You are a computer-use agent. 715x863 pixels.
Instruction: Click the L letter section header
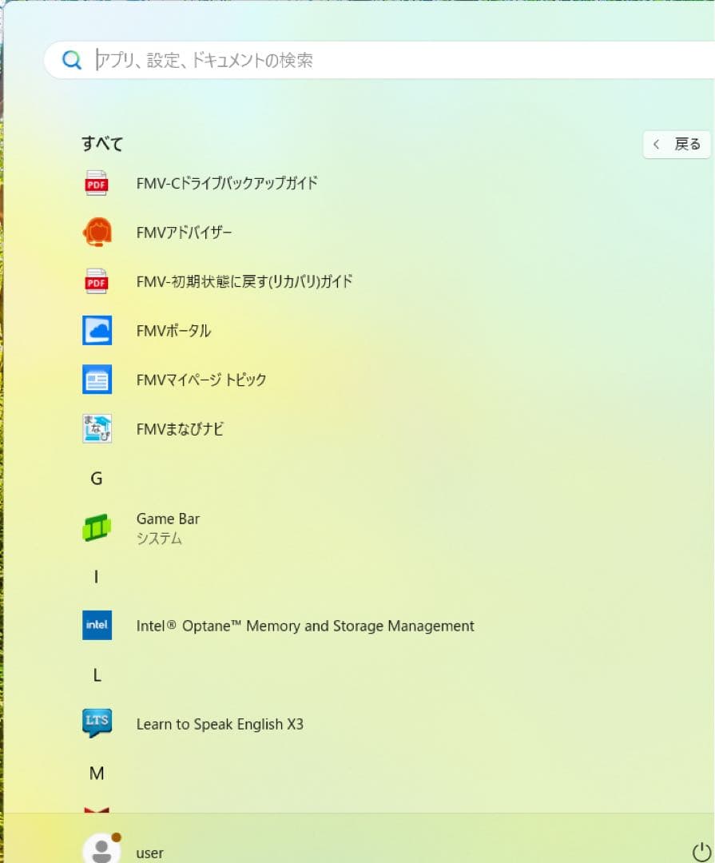point(96,674)
